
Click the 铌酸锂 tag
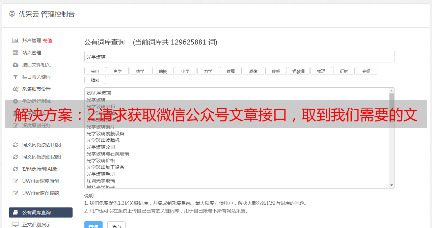(x=299, y=71)
